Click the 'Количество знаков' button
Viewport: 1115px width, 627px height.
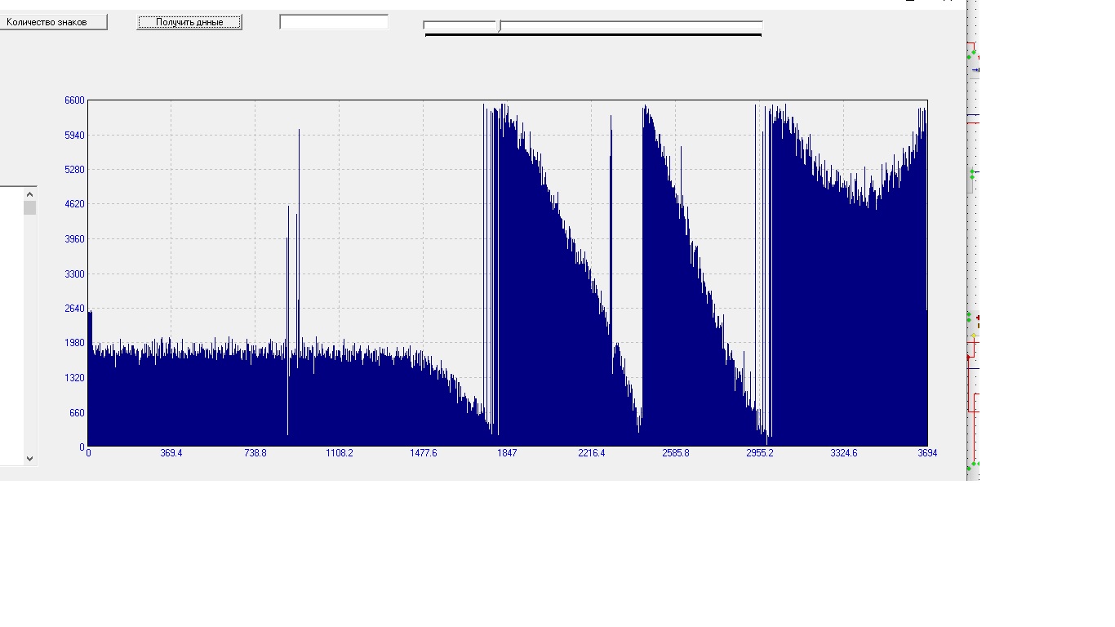click(54, 22)
